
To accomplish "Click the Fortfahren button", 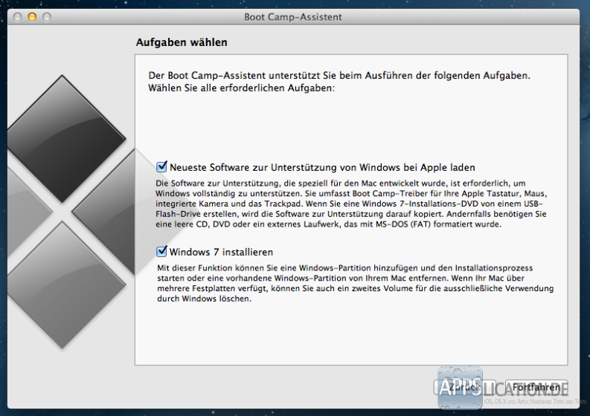I will coord(536,387).
